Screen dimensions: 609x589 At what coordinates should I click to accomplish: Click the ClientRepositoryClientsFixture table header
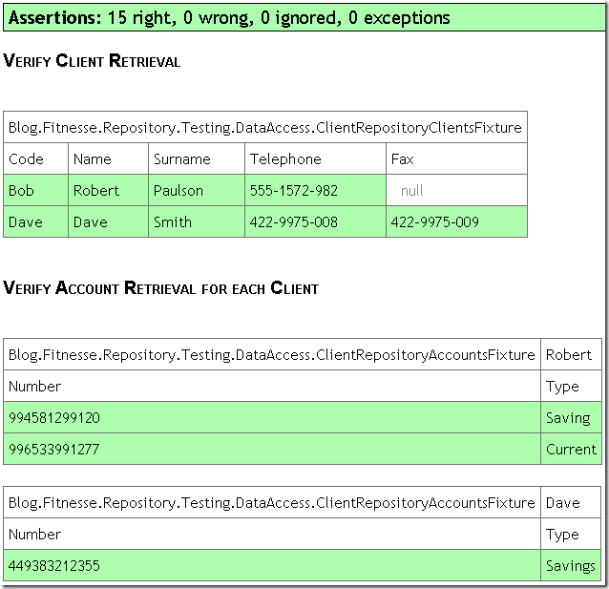coord(265,127)
